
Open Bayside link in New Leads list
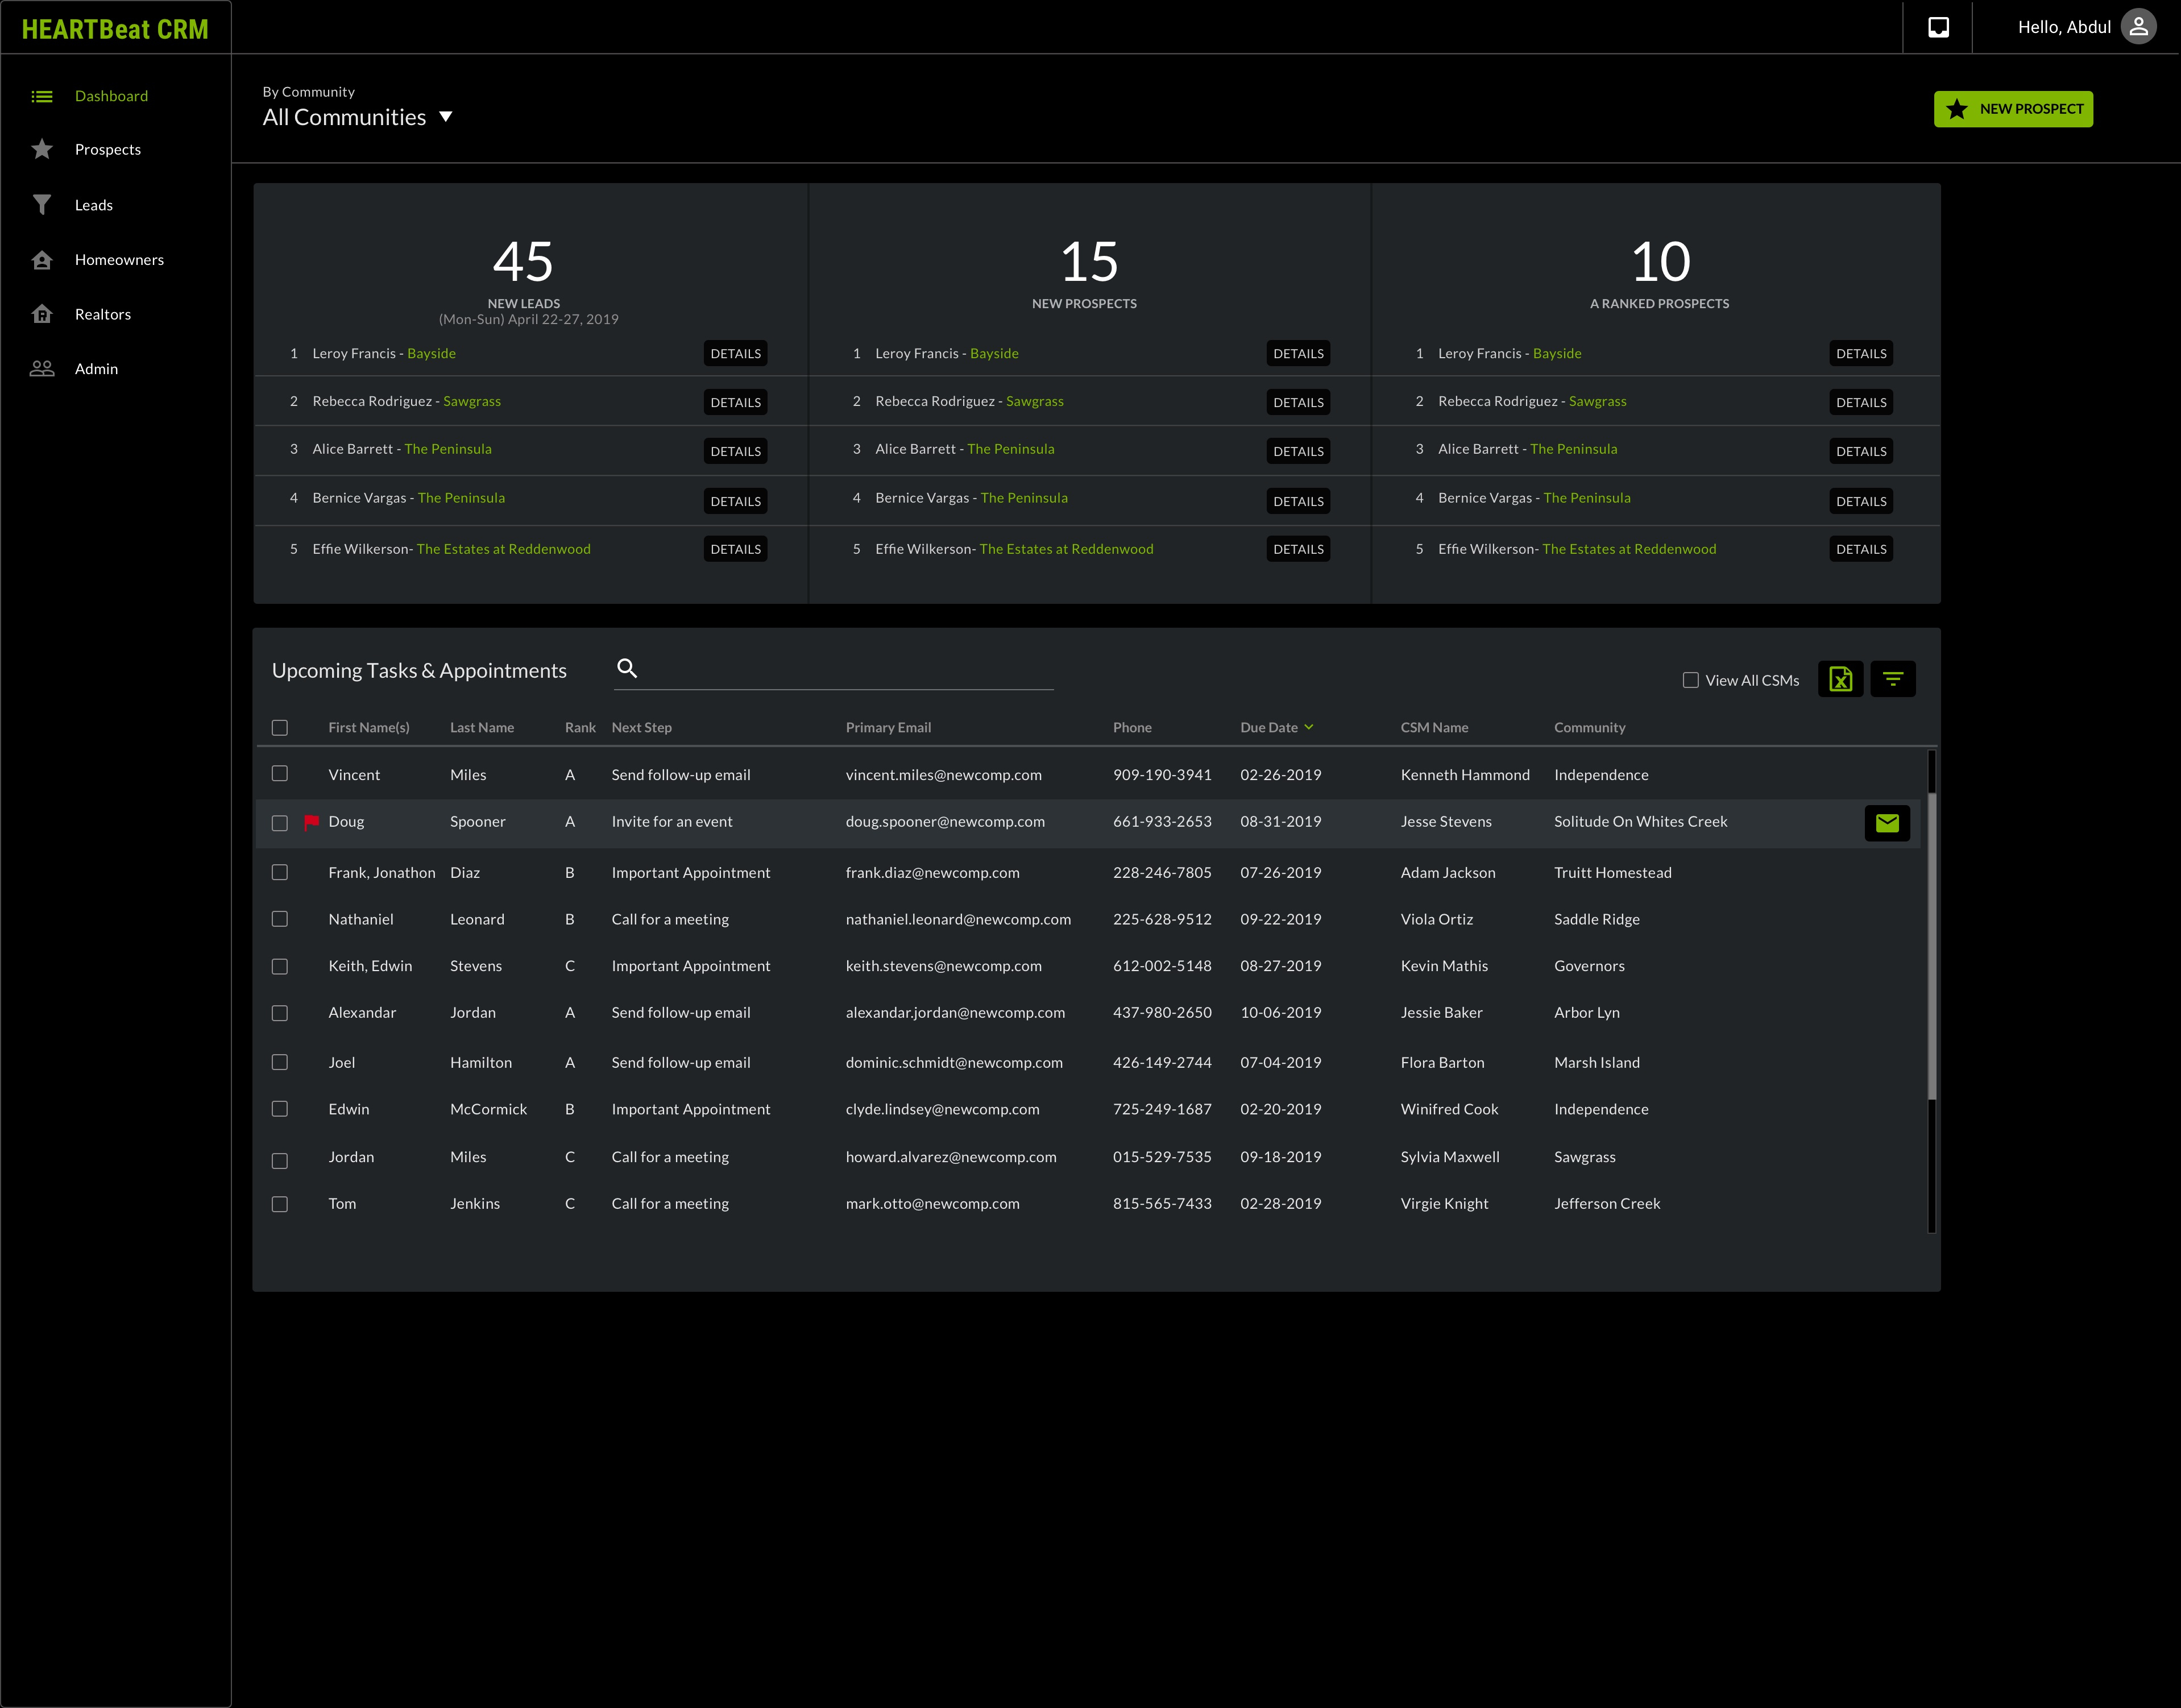point(431,353)
